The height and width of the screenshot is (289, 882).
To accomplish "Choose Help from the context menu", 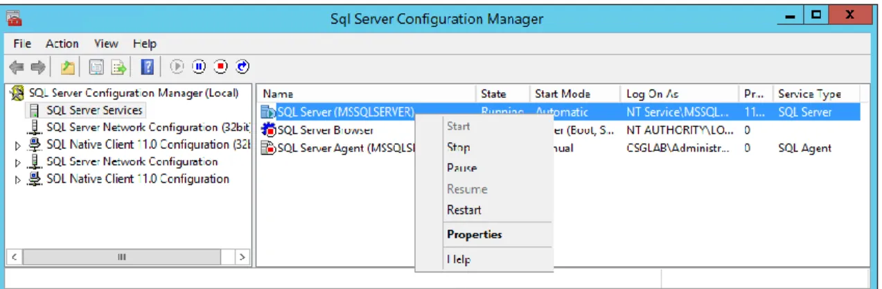I will [459, 259].
